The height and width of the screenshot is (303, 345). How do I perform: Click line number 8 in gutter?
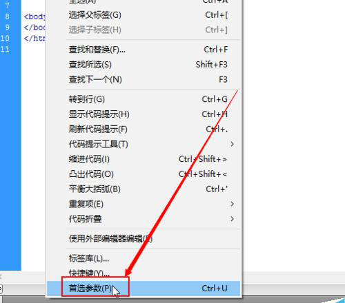[x=7, y=17]
